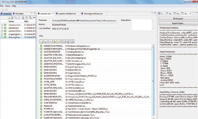Click the chain link icon in Scenarios toolbar
The width and height of the screenshot is (198, 119).
click(34, 18)
